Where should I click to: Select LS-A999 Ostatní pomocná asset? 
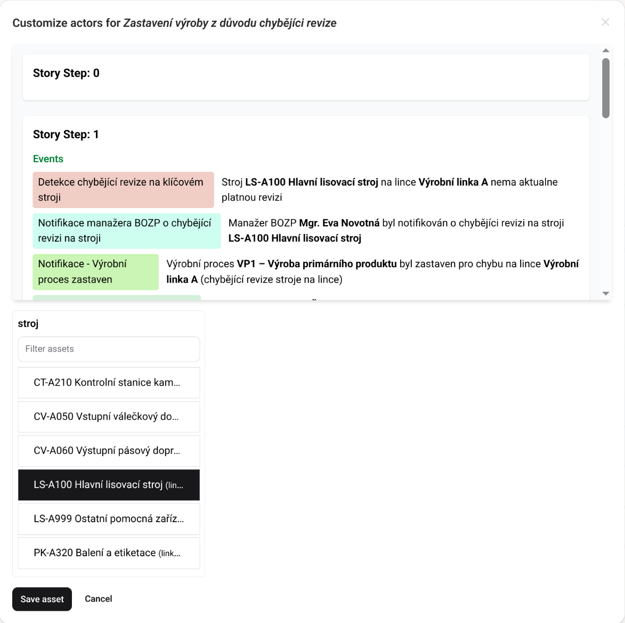coord(109,519)
